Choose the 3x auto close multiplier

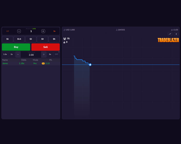(50, 54)
